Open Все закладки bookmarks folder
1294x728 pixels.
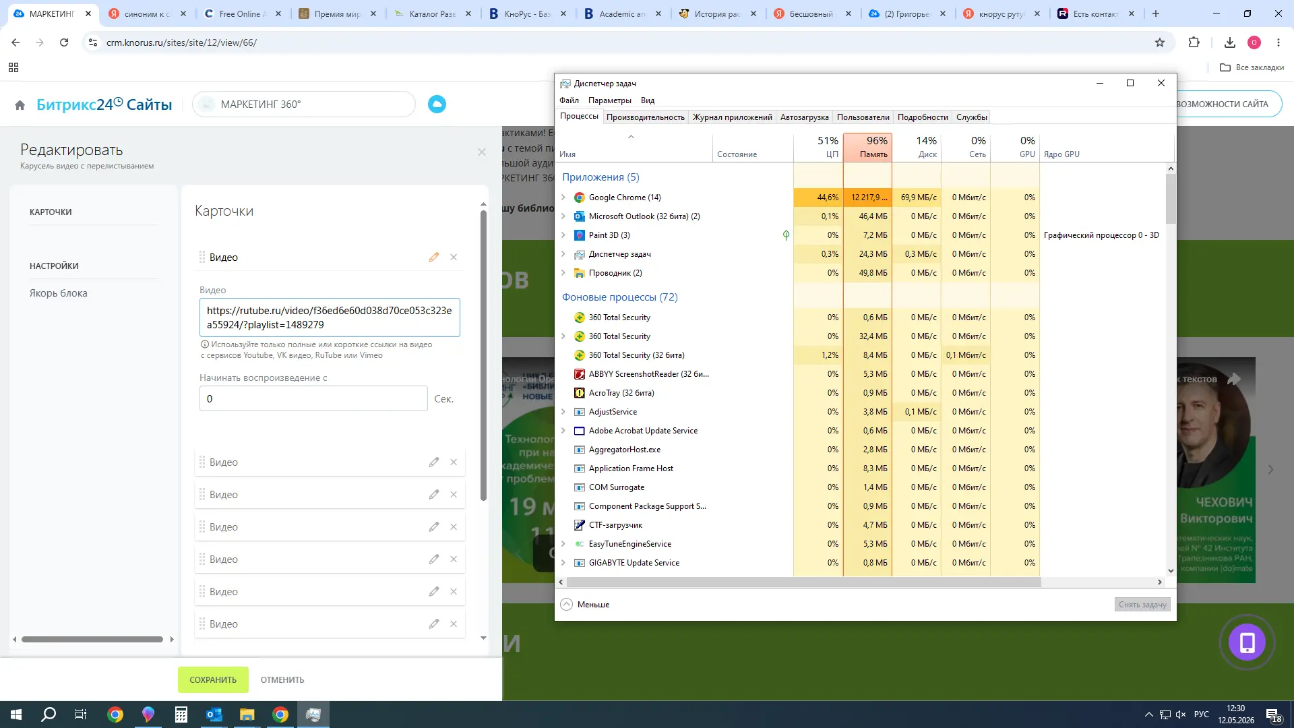coord(1252,67)
